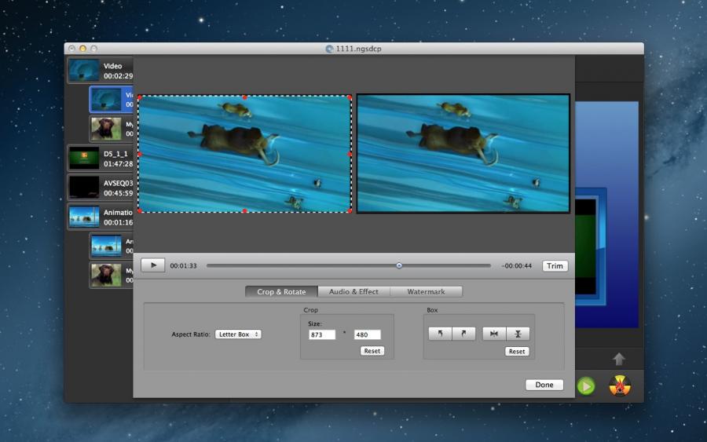Click the gray up arrow icon
This screenshot has height=442, width=707.
[619, 359]
